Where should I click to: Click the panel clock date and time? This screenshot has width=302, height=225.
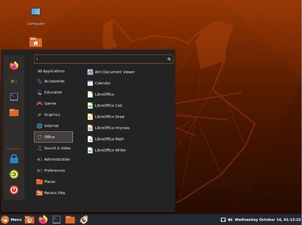pos(268,220)
